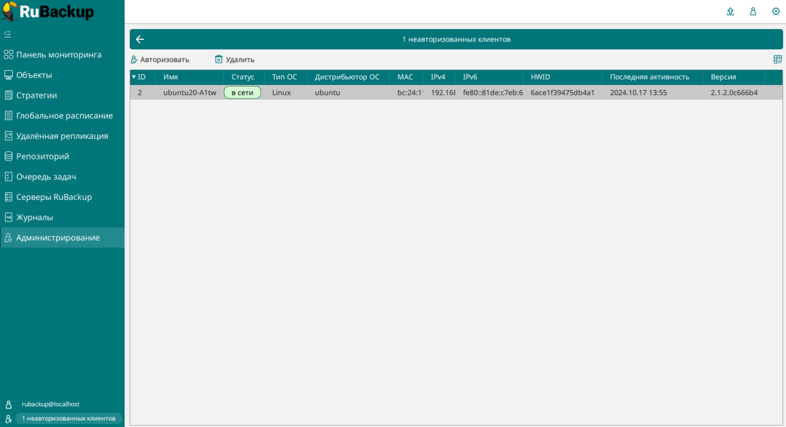
Task: Sort the table by the ID column
Action: point(142,77)
